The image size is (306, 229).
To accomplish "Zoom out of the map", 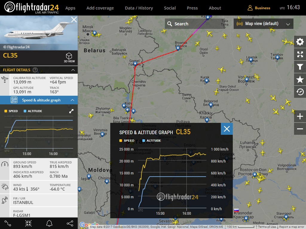I will coord(300,129).
